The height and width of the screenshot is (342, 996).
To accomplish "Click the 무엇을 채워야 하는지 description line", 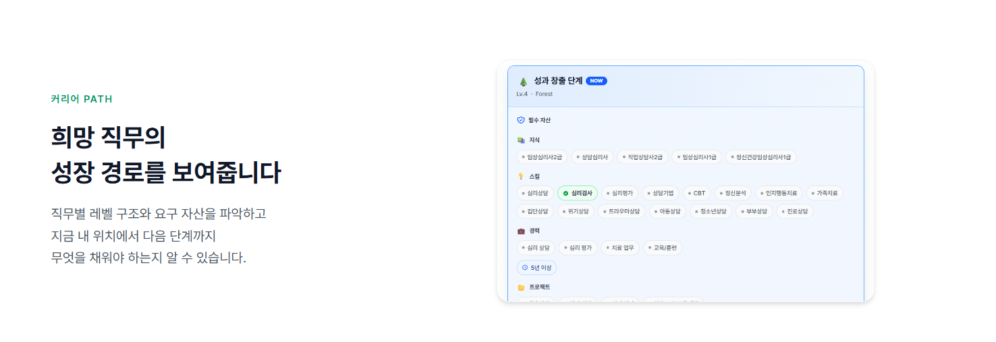I will [148, 258].
